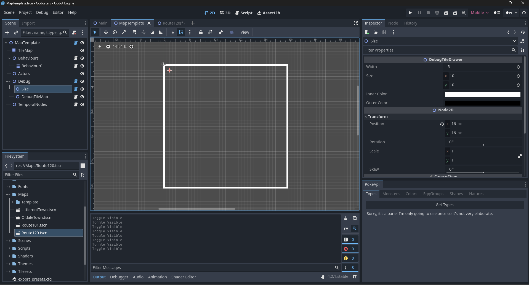Expand the Scripts folder
This screenshot has height=285, width=529.
coord(9,248)
